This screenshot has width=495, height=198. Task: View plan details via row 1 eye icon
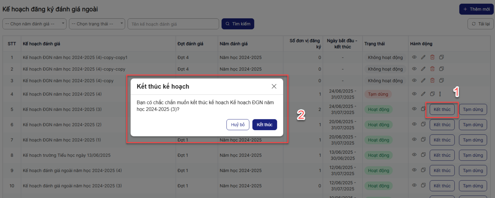pos(414,57)
